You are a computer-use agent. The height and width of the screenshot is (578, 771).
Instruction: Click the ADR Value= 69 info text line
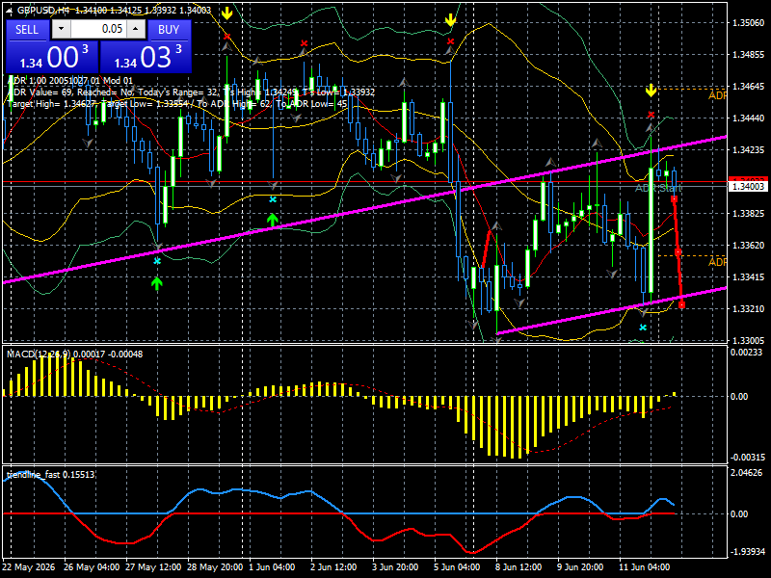[x=191, y=92]
